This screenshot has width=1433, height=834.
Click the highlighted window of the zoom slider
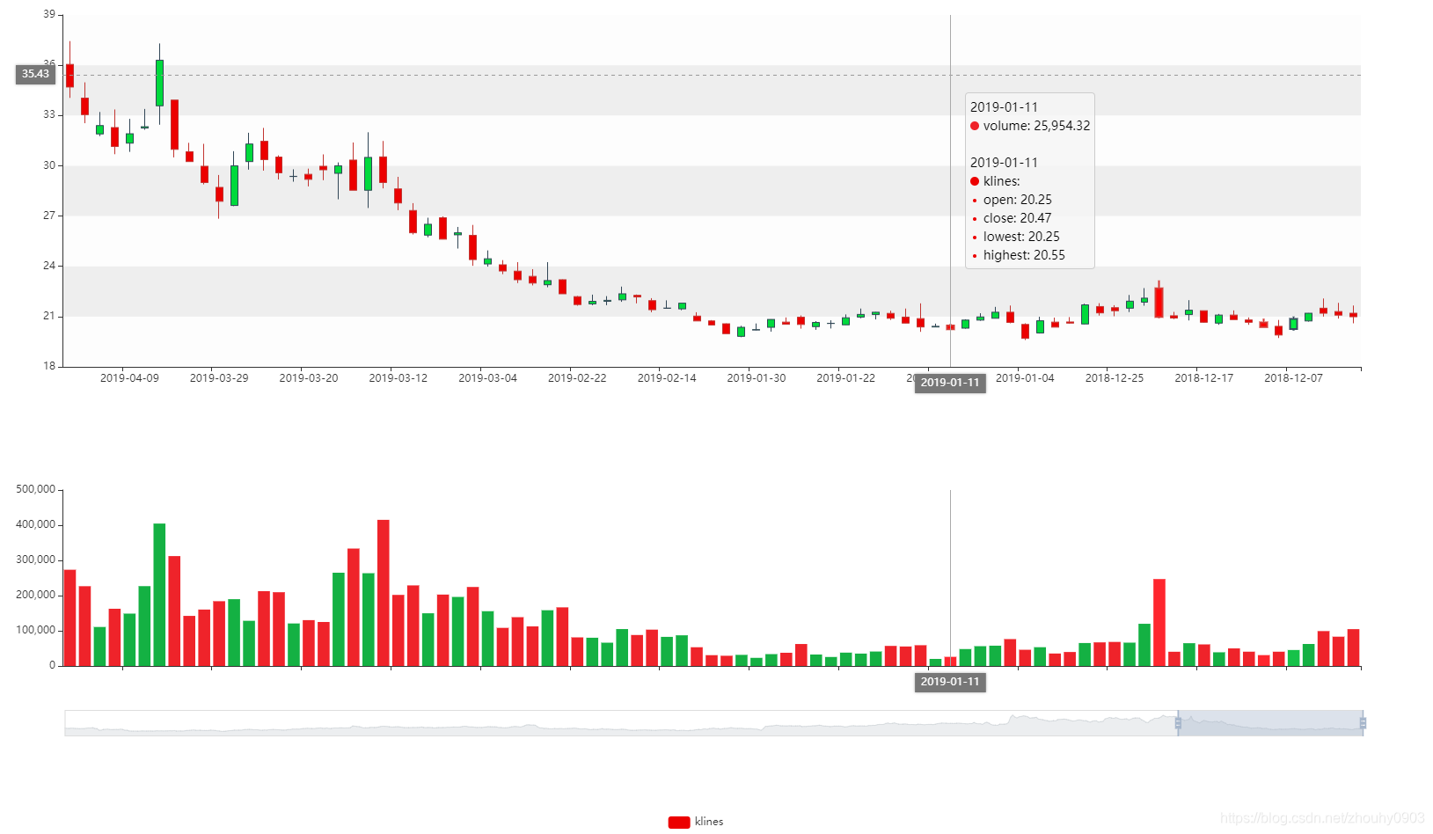click(x=1270, y=723)
